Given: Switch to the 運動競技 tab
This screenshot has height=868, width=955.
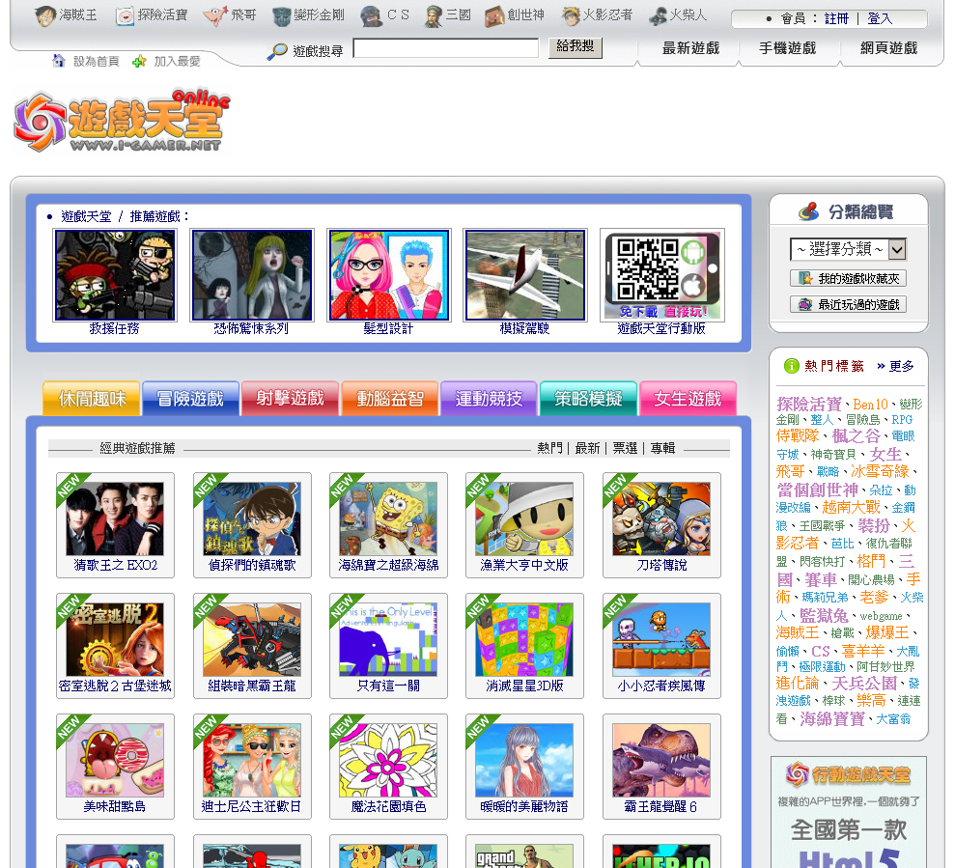Looking at the screenshot, I should click(x=489, y=399).
